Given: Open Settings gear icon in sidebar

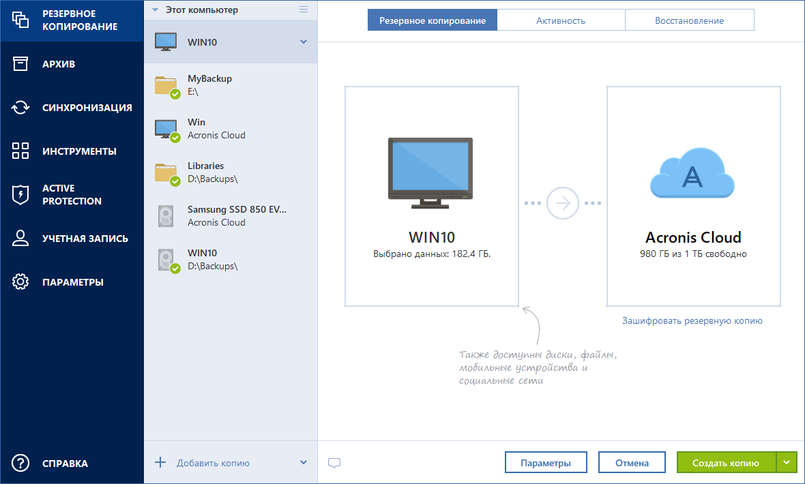Looking at the screenshot, I should (x=20, y=282).
